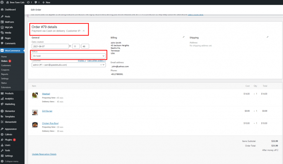Click the Learn more here link

pos(196,14)
